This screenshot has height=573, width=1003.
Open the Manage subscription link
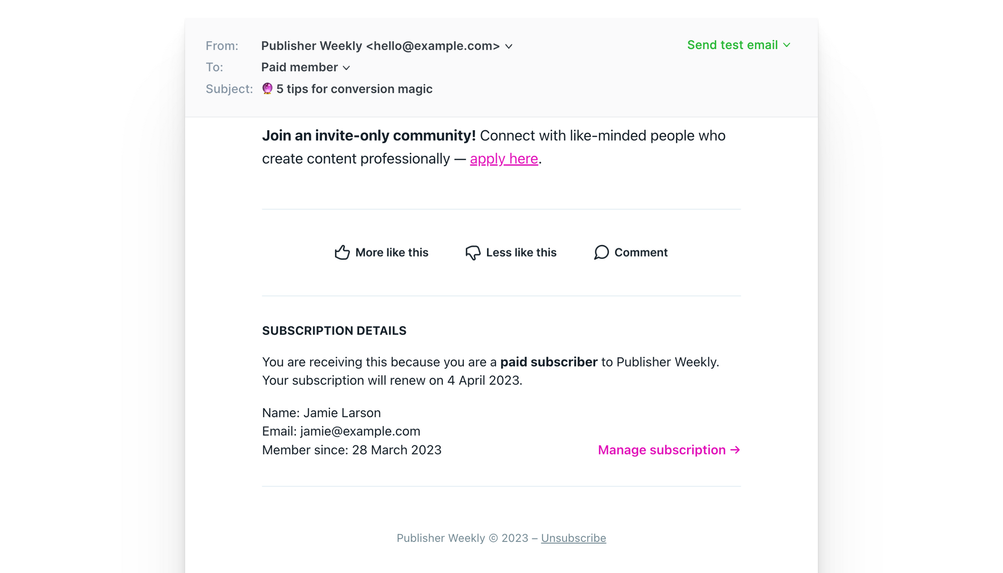(x=669, y=450)
